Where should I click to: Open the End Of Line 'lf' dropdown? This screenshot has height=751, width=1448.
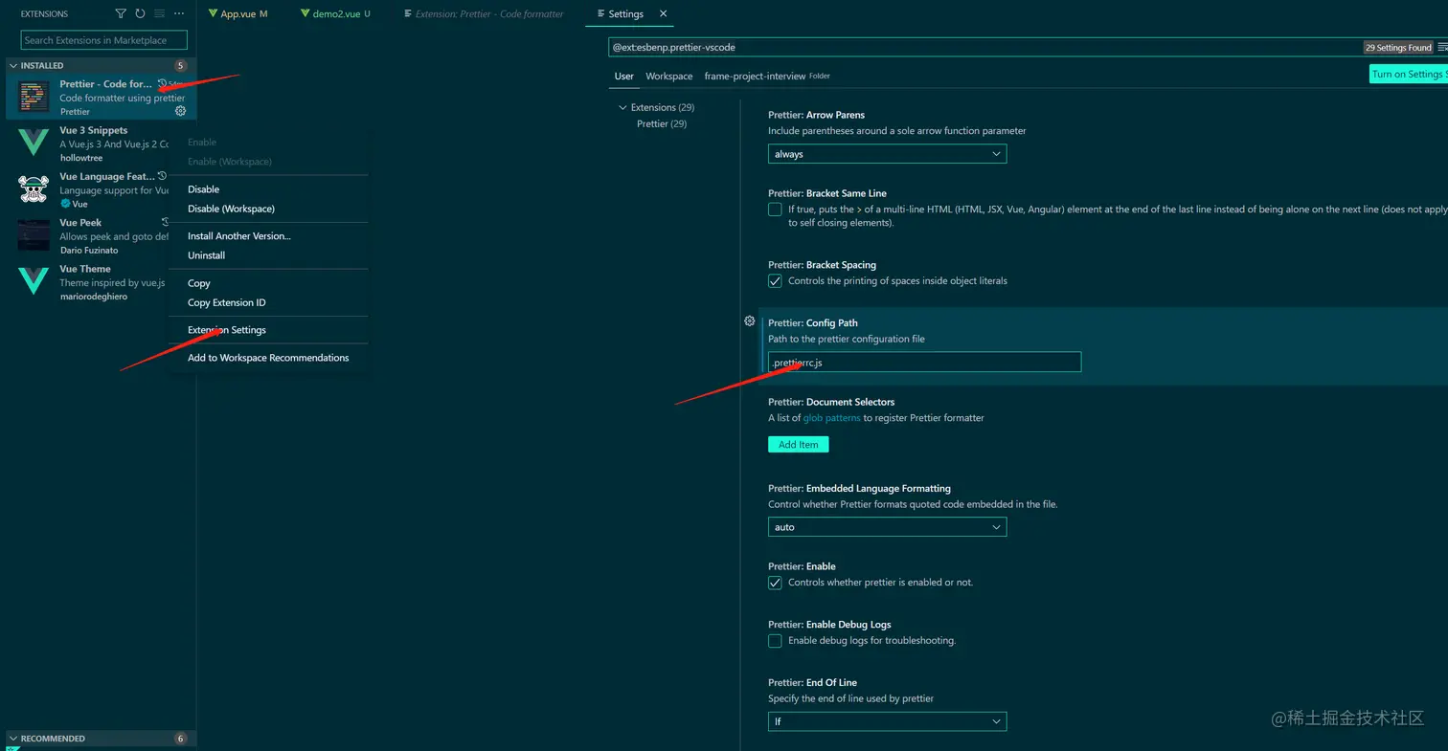pos(887,721)
